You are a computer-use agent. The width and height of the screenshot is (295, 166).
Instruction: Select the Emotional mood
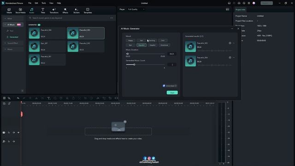click(x=164, y=45)
